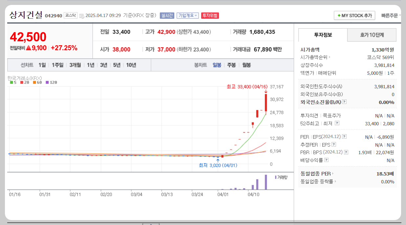Open help icon next to PBR BPS(2024.12)
This screenshot has height=225, width=406.
pos(346,152)
